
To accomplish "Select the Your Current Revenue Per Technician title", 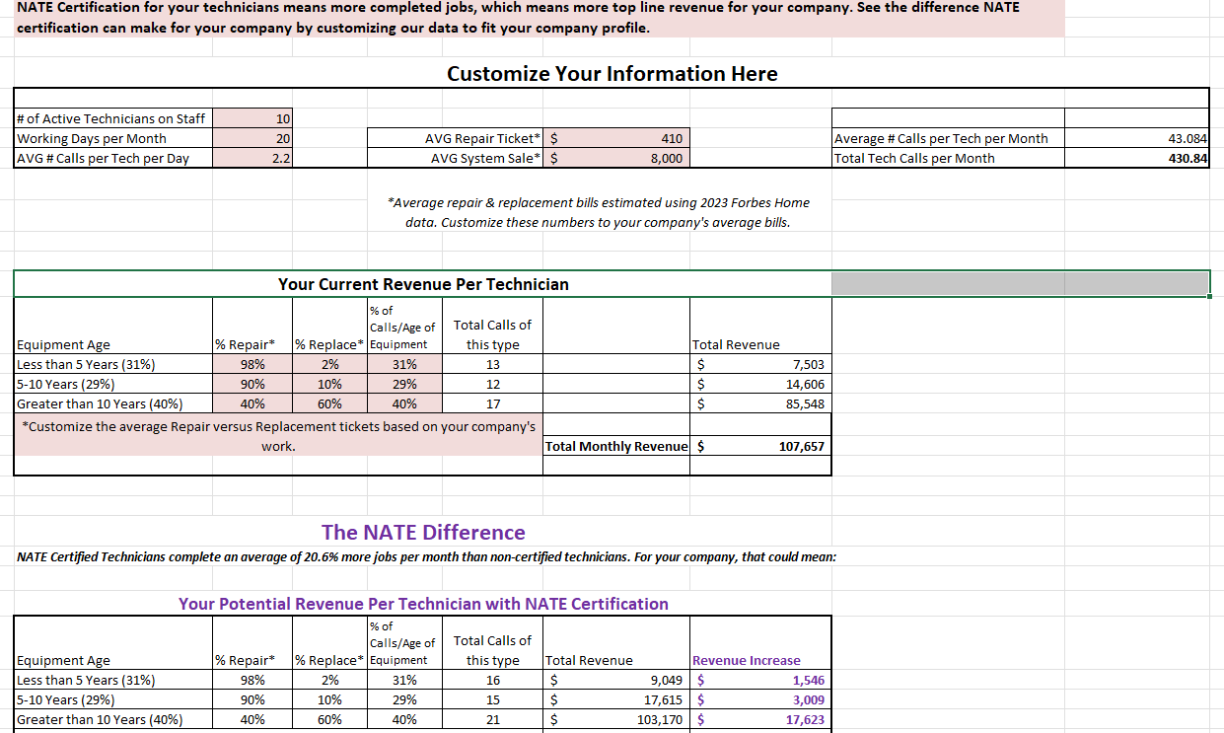I will (x=423, y=284).
